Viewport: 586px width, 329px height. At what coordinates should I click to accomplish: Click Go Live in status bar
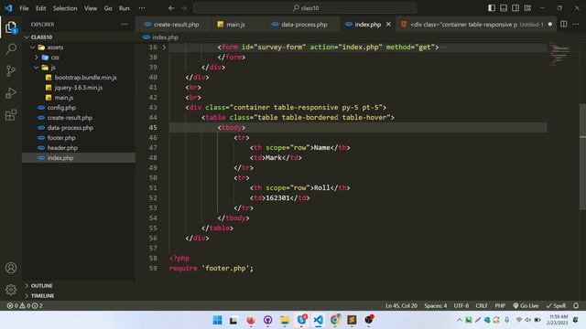coord(526,305)
